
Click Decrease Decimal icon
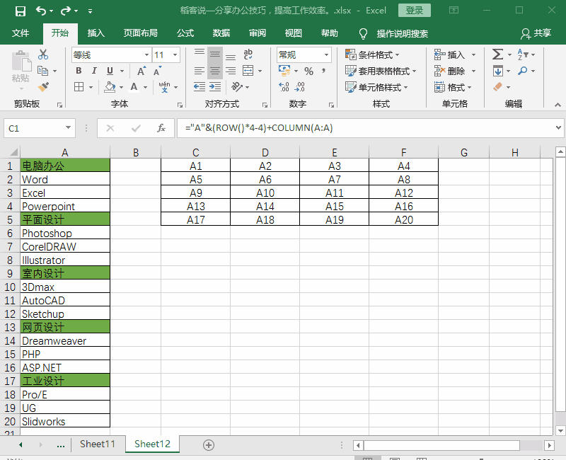coord(299,86)
